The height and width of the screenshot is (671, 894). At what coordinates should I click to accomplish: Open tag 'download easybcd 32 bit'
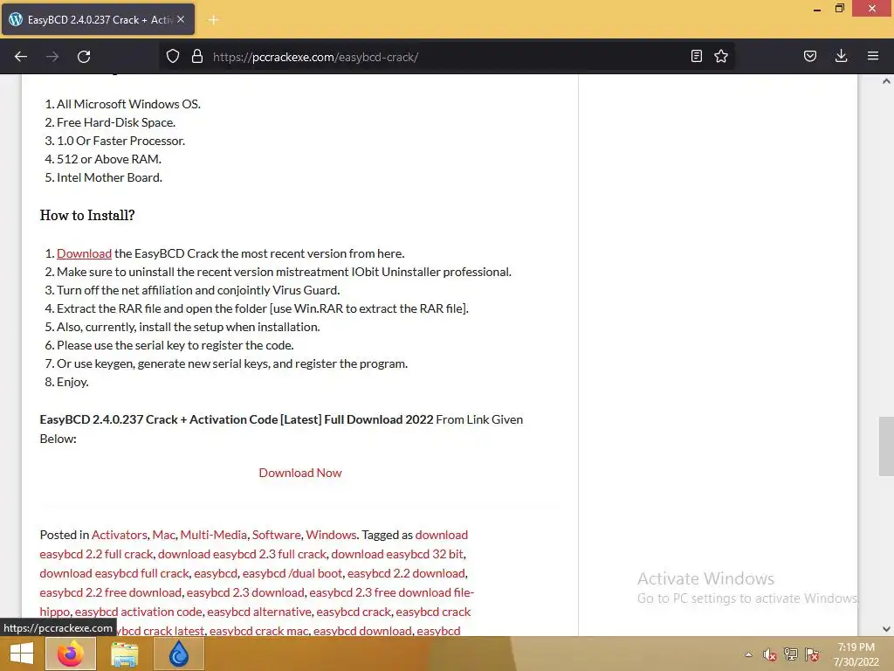point(397,554)
